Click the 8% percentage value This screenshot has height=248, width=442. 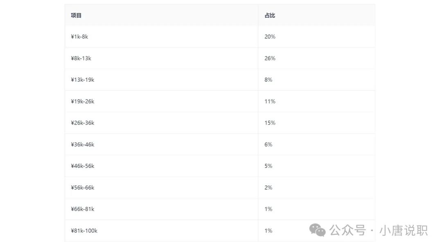coord(268,80)
